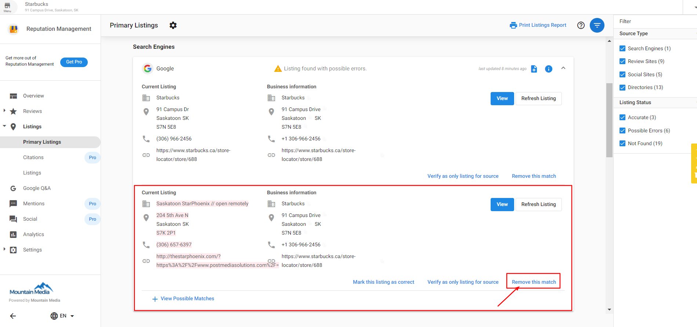Click the Pro badge next to Social

[x=93, y=219]
